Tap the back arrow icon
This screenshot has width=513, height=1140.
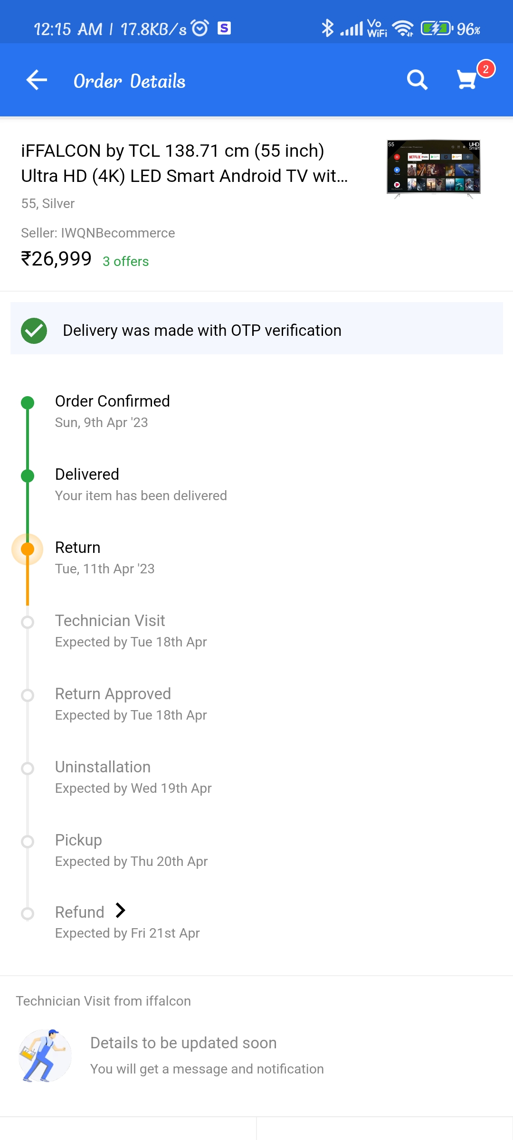(37, 80)
